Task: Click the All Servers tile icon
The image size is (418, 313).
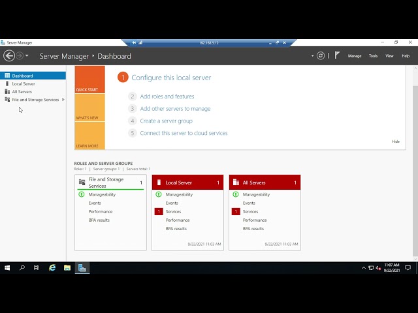Action: point(236,183)
